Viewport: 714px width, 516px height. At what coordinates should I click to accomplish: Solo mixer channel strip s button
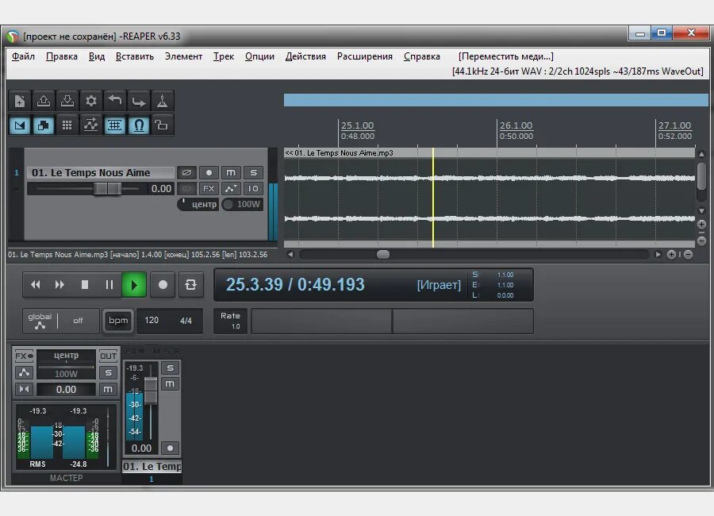coord(170,368)
